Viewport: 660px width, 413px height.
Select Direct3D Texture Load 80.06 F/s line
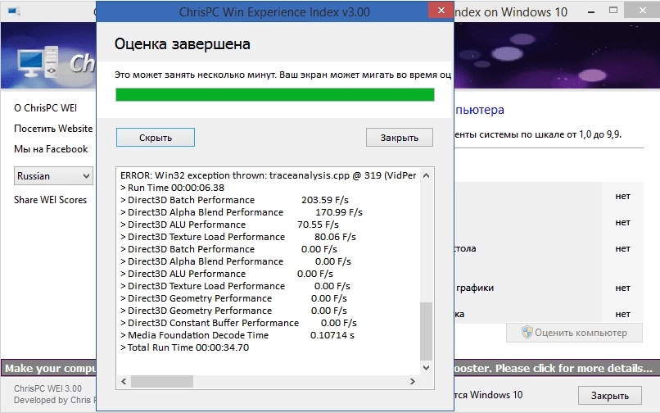click(237, 237)
